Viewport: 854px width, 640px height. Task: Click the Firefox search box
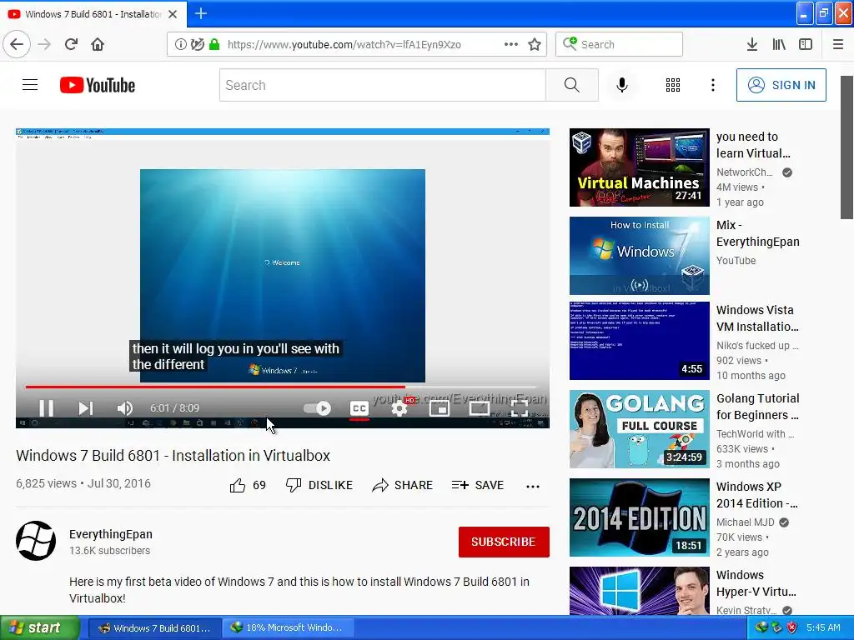[619, 44]
